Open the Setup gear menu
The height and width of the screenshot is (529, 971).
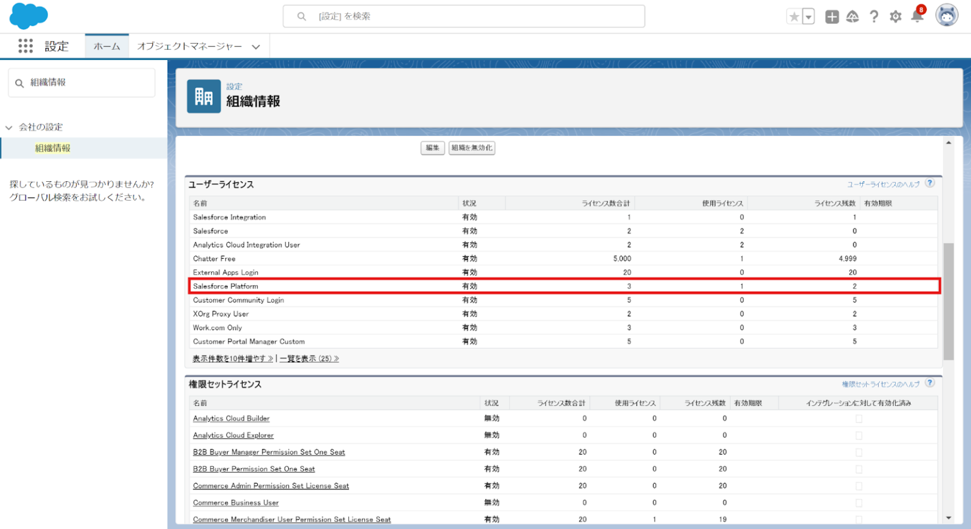(895, 16)
